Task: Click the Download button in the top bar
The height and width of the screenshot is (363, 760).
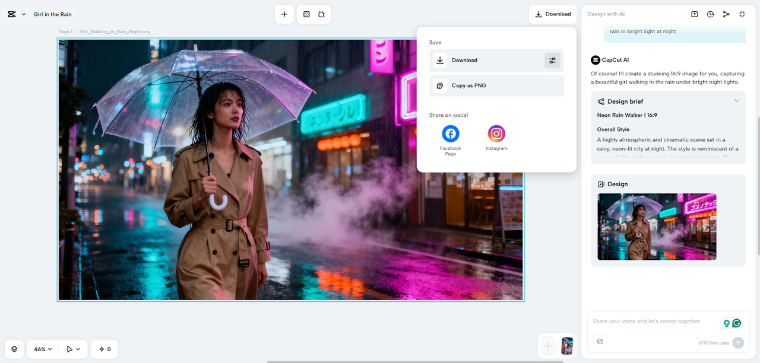Action: coord(553,14)
